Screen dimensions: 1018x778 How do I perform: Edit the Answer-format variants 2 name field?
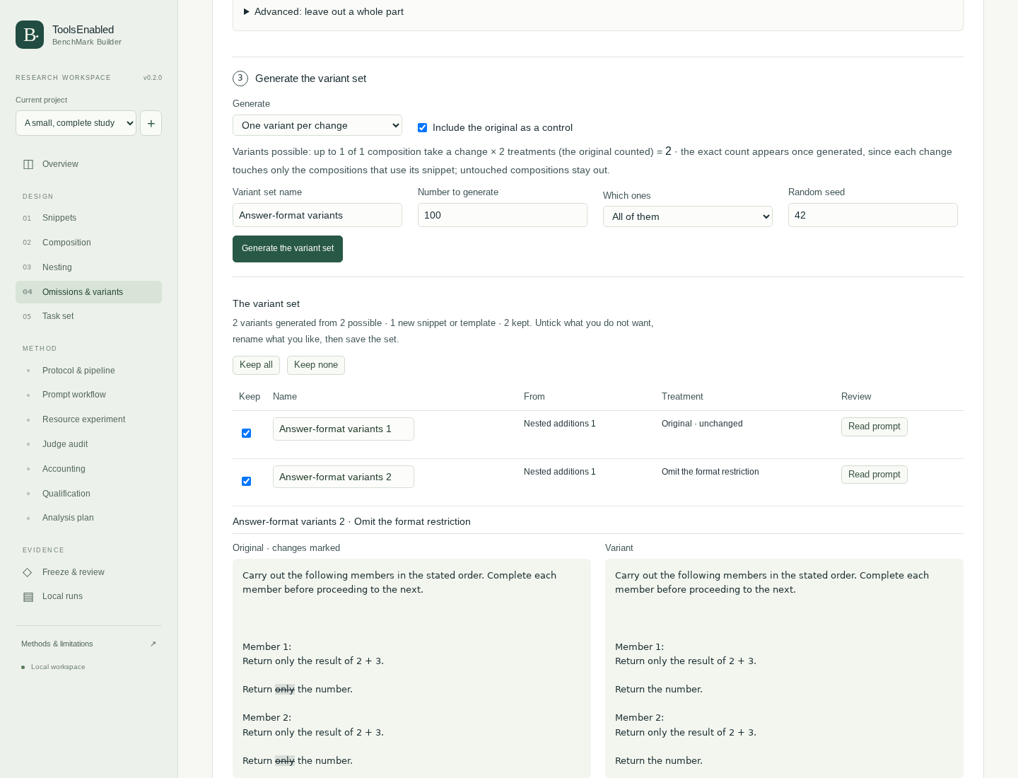pyautogui.click(x=344, y=477)
